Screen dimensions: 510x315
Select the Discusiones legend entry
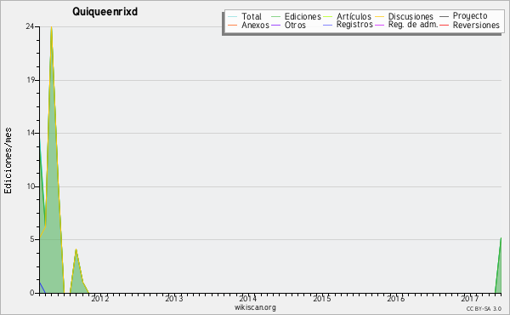point(411,16)
